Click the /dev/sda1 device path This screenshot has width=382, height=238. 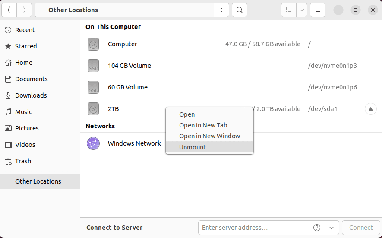(322, 109)
